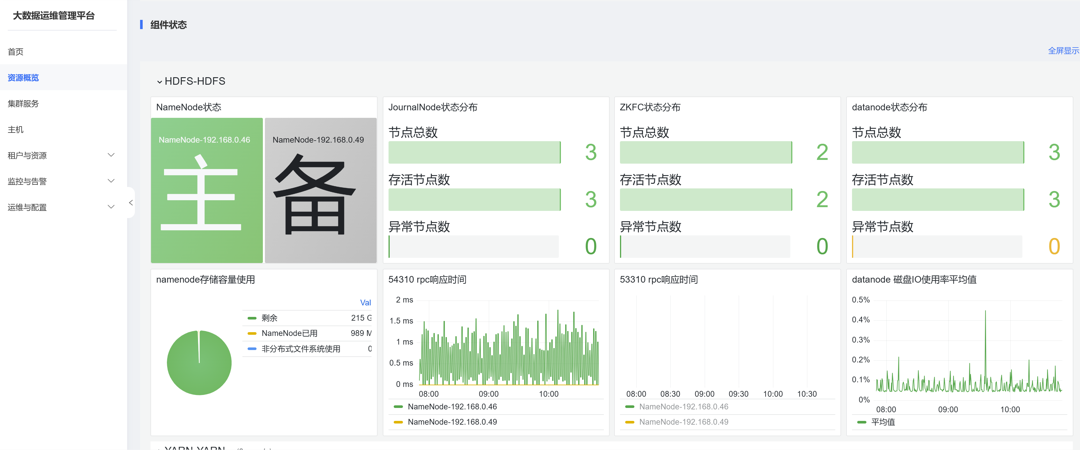Click the JournalNode 节点总数 bar
This screenshot has width=1080, height=450.
coord(475,152)
